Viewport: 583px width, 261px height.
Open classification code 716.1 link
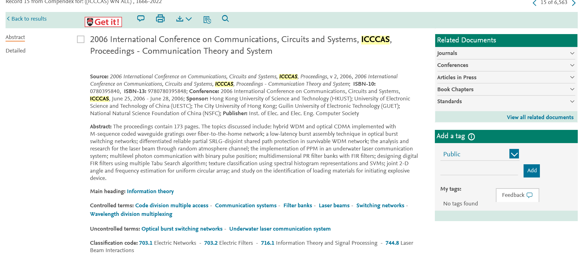pos(268,243)
